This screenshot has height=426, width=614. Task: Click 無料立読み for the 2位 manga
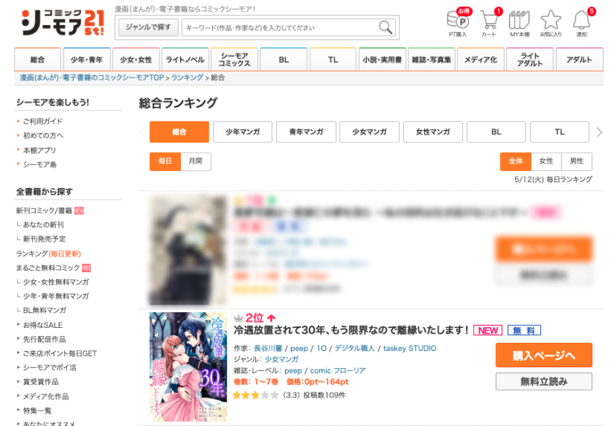544,382
